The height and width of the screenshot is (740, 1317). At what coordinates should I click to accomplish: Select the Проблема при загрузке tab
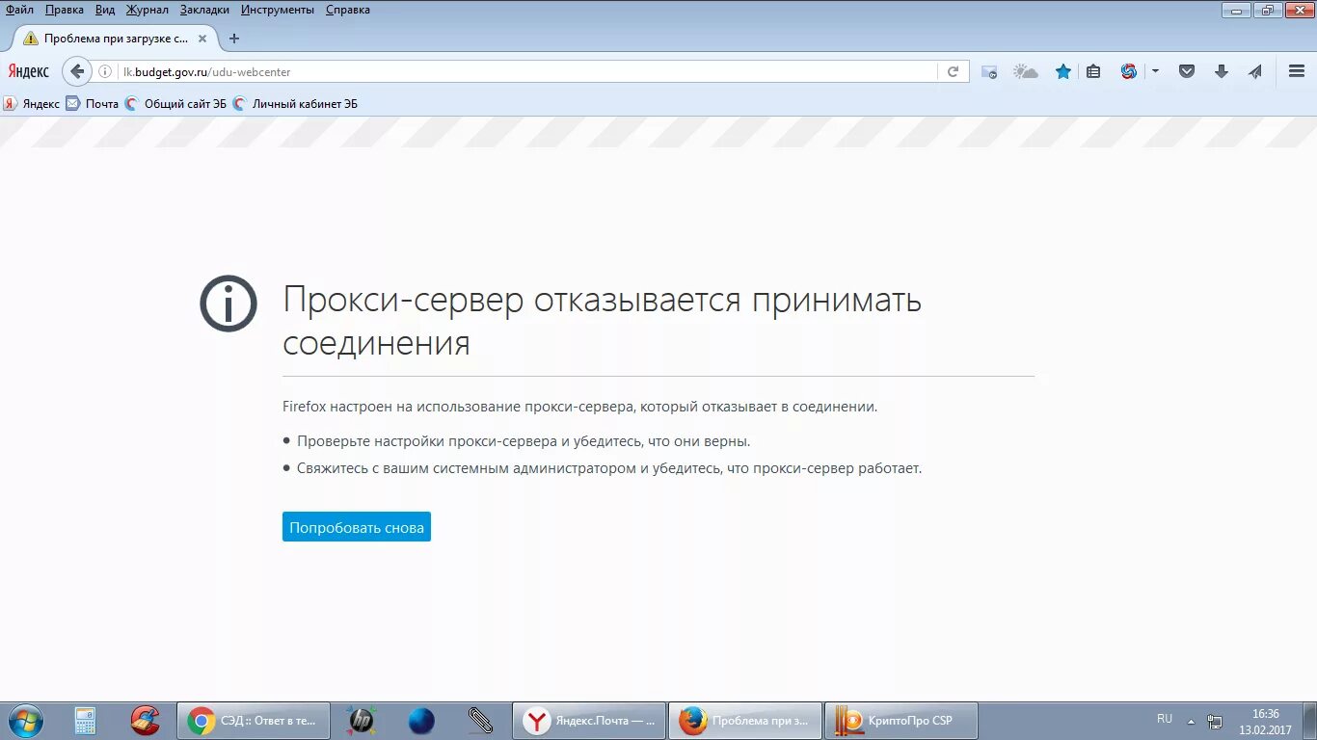pyautogui.click(x=116, y=39)
